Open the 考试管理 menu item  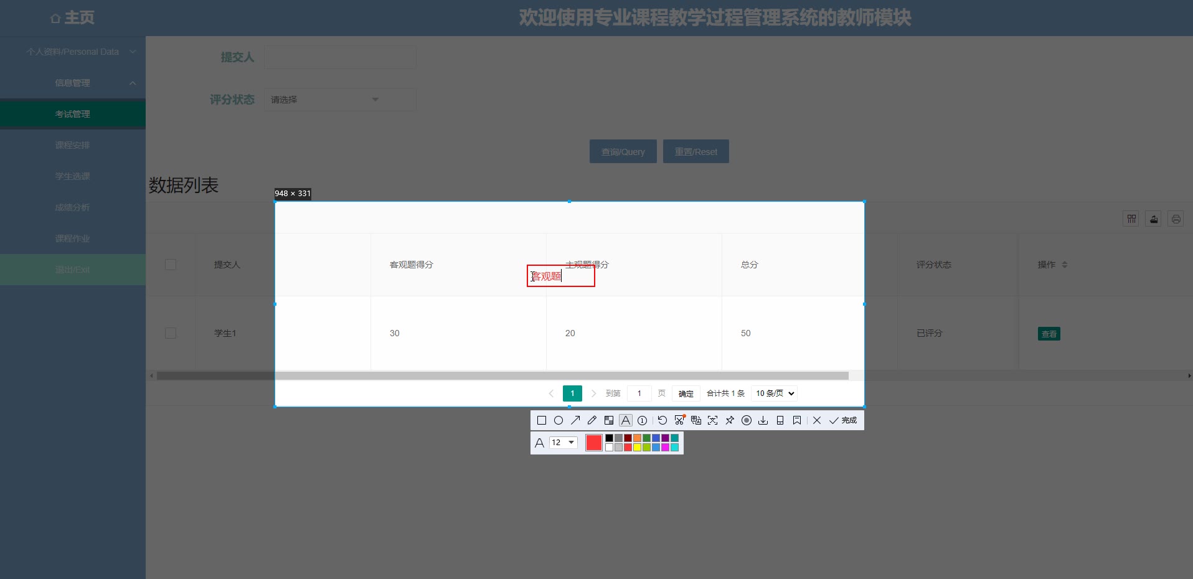(73, 114)
